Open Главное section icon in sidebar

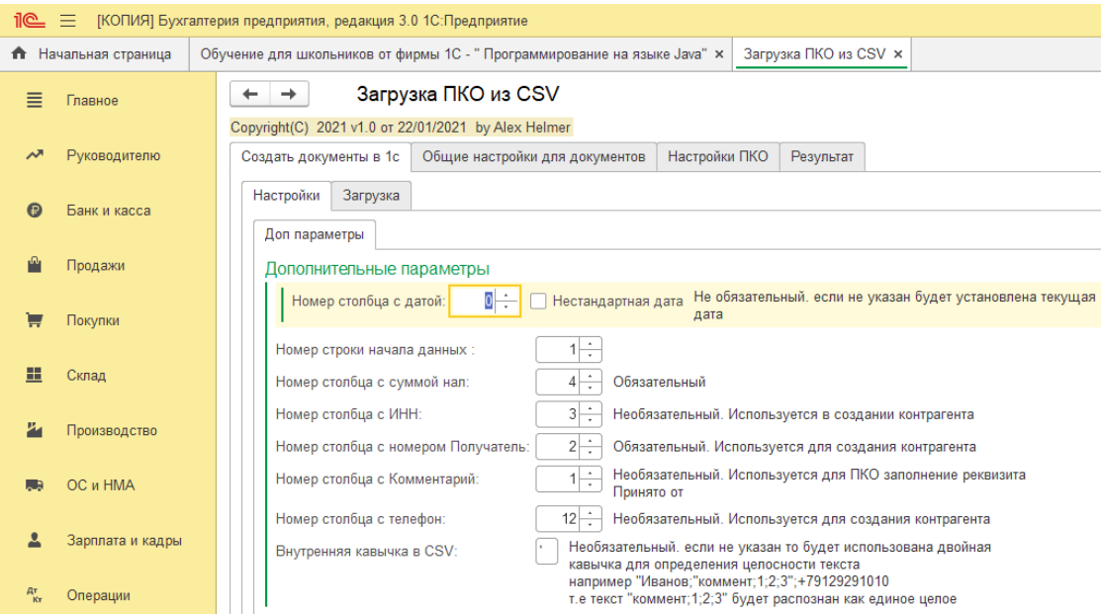[x=35, y=100]
